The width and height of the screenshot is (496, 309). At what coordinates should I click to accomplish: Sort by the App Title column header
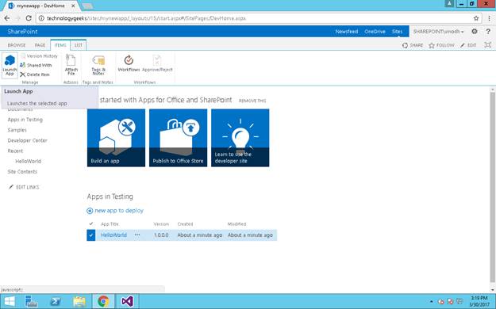click(110, 224)
